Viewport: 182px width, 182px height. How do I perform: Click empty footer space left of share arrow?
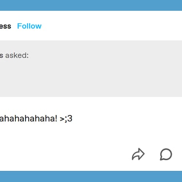(65, 154)
